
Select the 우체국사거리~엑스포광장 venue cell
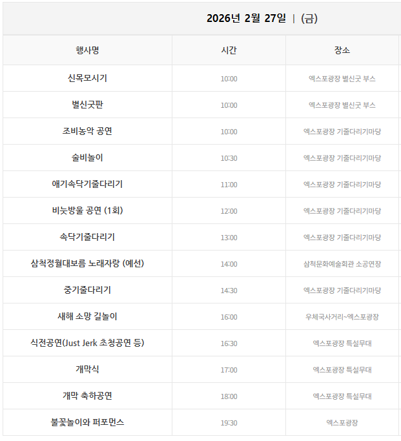point(342,317)
